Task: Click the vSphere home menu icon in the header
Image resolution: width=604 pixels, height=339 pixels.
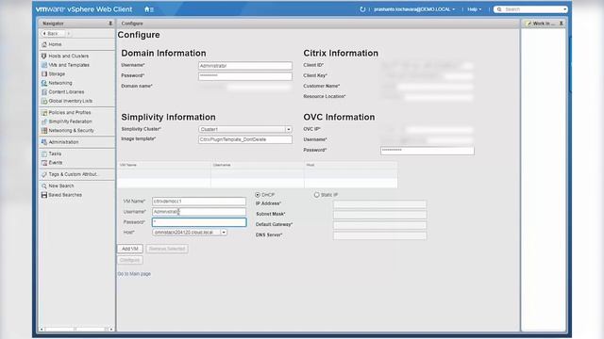Action: 149,9
